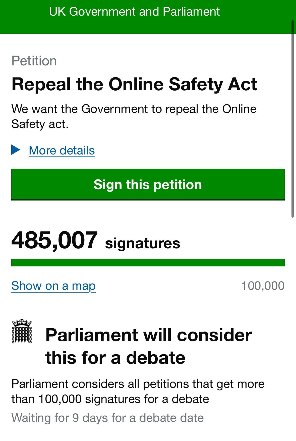
Task: Click the Repeal the Online Safety Act title
Action: (134, 84)
